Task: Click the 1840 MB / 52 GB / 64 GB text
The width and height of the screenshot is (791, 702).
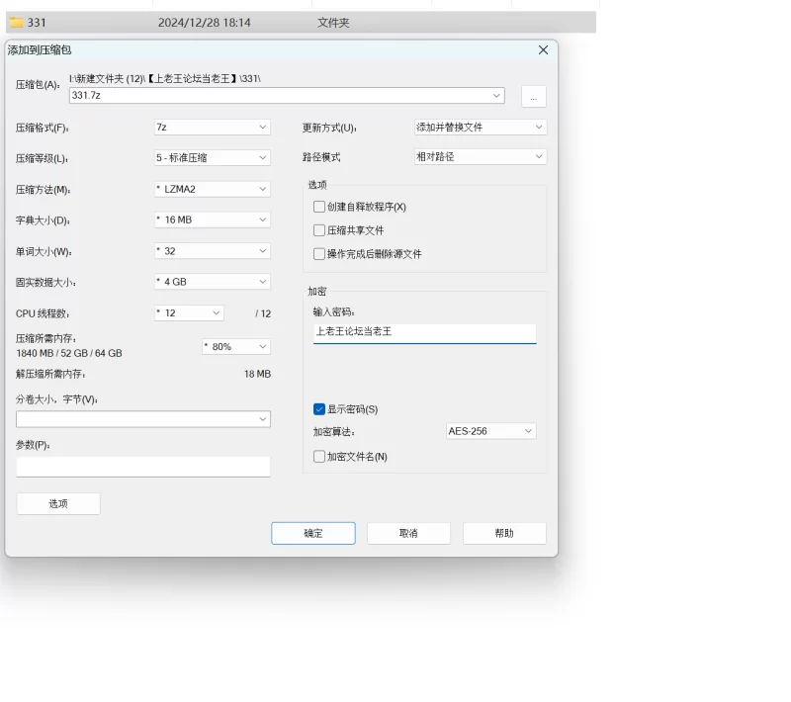Action: pos(69,353)
